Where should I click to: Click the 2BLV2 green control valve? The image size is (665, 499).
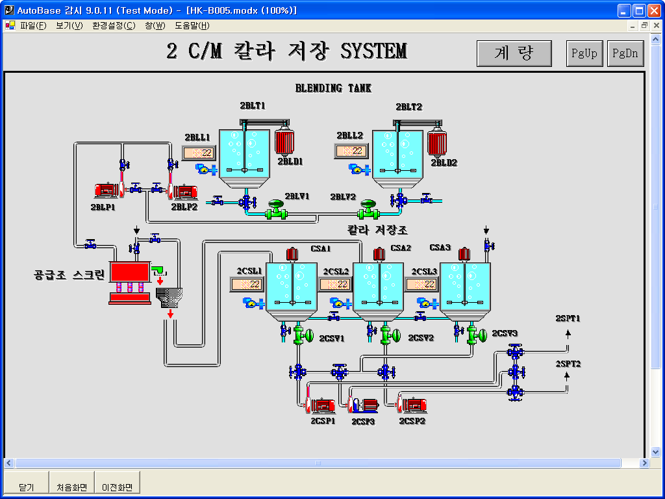[x=368, y=209]
